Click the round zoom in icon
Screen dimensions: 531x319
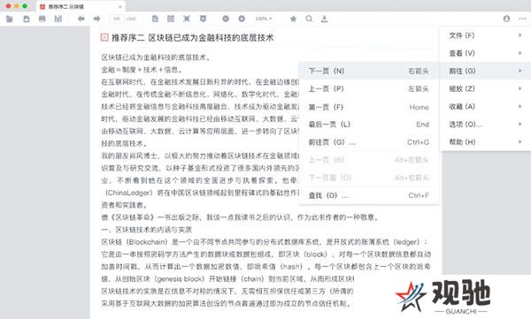click(x=242, y=19)
